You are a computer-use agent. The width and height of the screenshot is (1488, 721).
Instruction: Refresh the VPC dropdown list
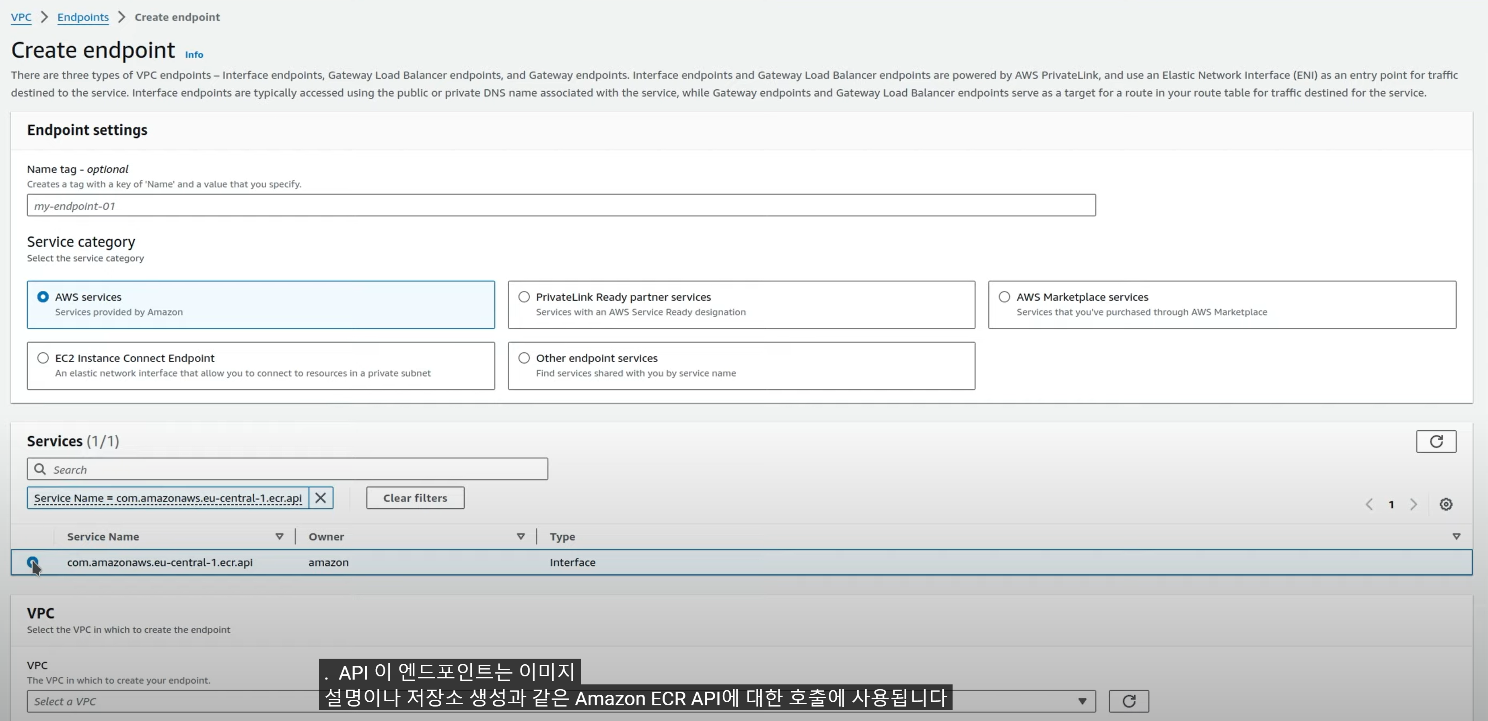[1128, 701]
